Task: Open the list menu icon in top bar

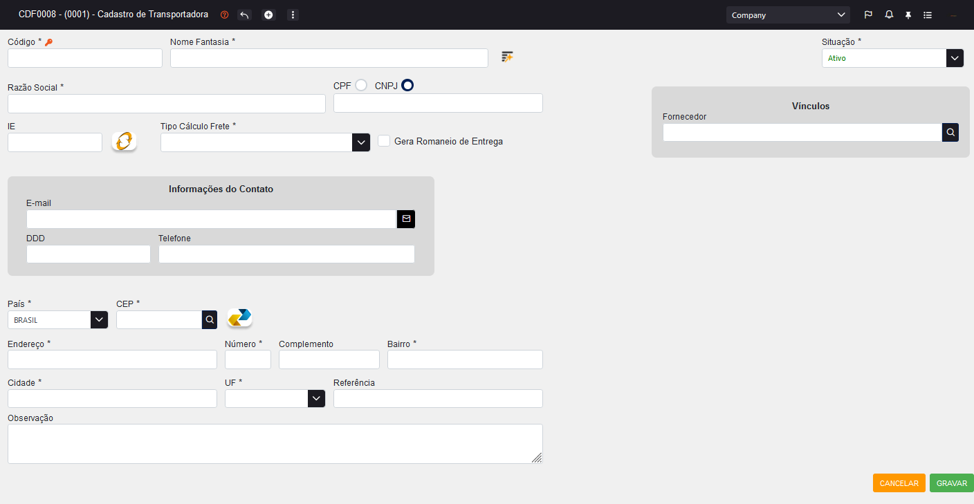Action: (x=928, y=15)
